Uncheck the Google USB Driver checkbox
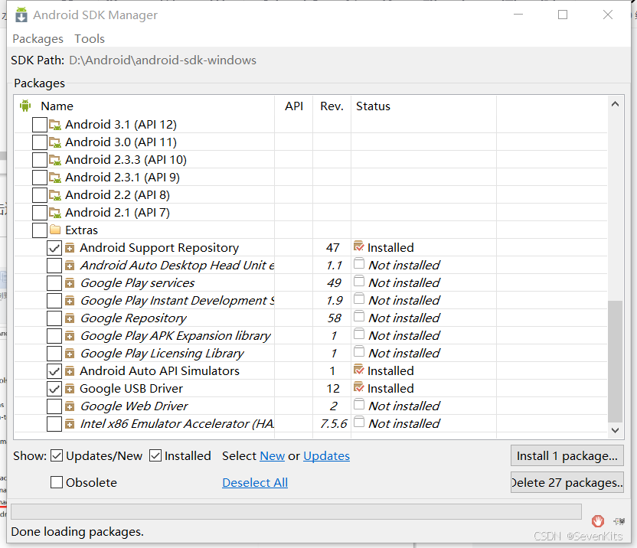 [x=54, y=389]
